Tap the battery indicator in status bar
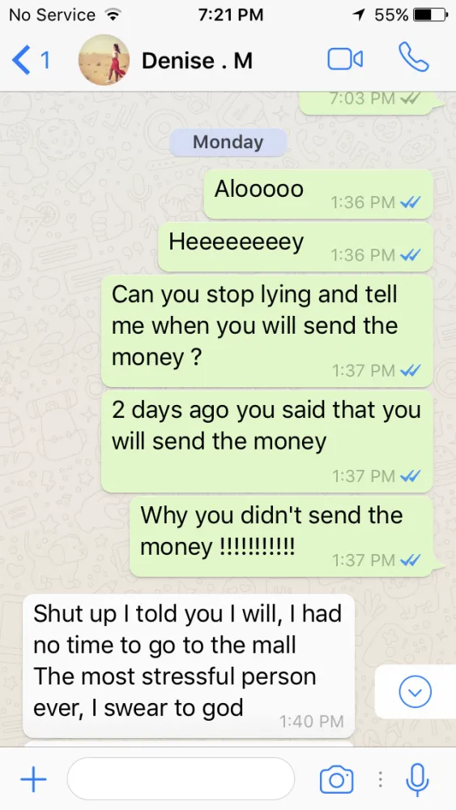The image size is (456, 810). [x=429, y=15]
